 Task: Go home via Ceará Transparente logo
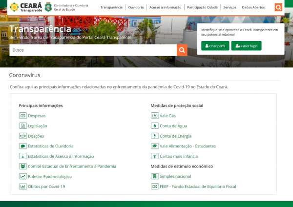26,7
